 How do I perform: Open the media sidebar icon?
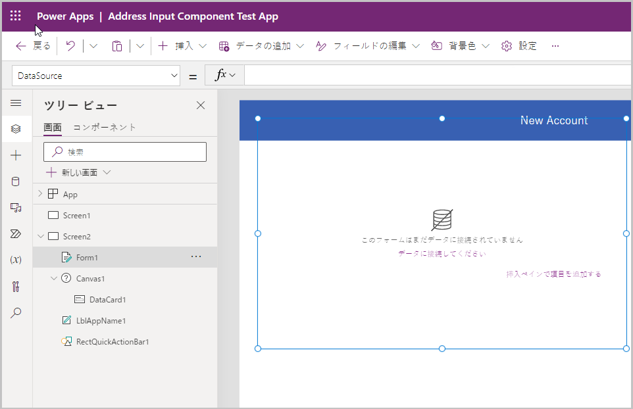pyautogui.click(x=16, y=208)
